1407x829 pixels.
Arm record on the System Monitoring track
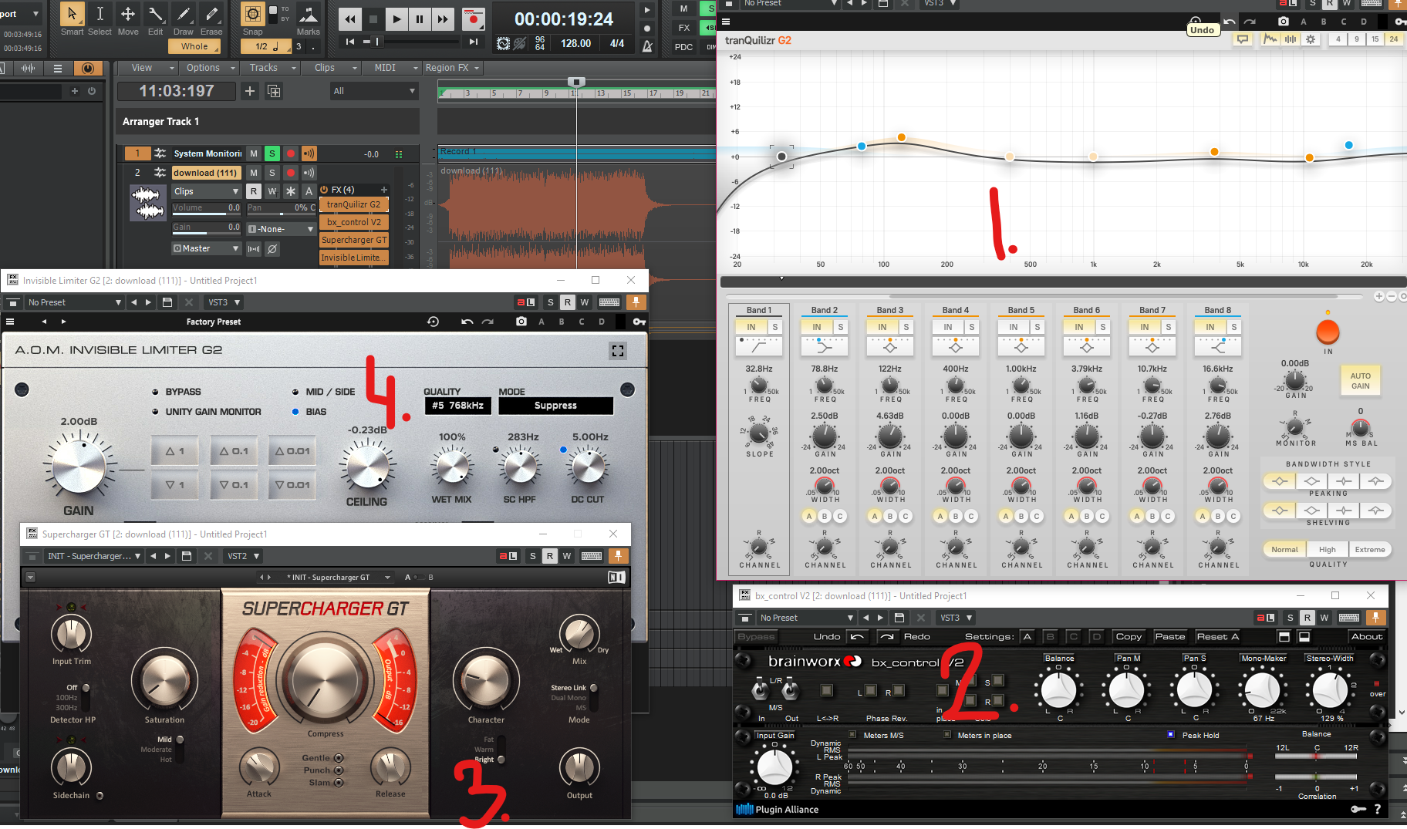pyautogui.click(x=291, y=153)
